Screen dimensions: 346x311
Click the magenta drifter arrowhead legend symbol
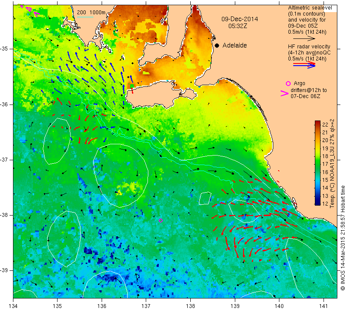pyautogui.click(x=284, y=93)
